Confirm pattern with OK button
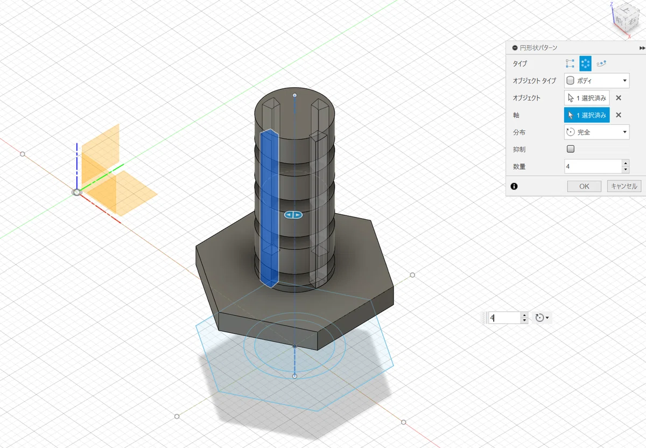646x448 pixels. (584, 186)
